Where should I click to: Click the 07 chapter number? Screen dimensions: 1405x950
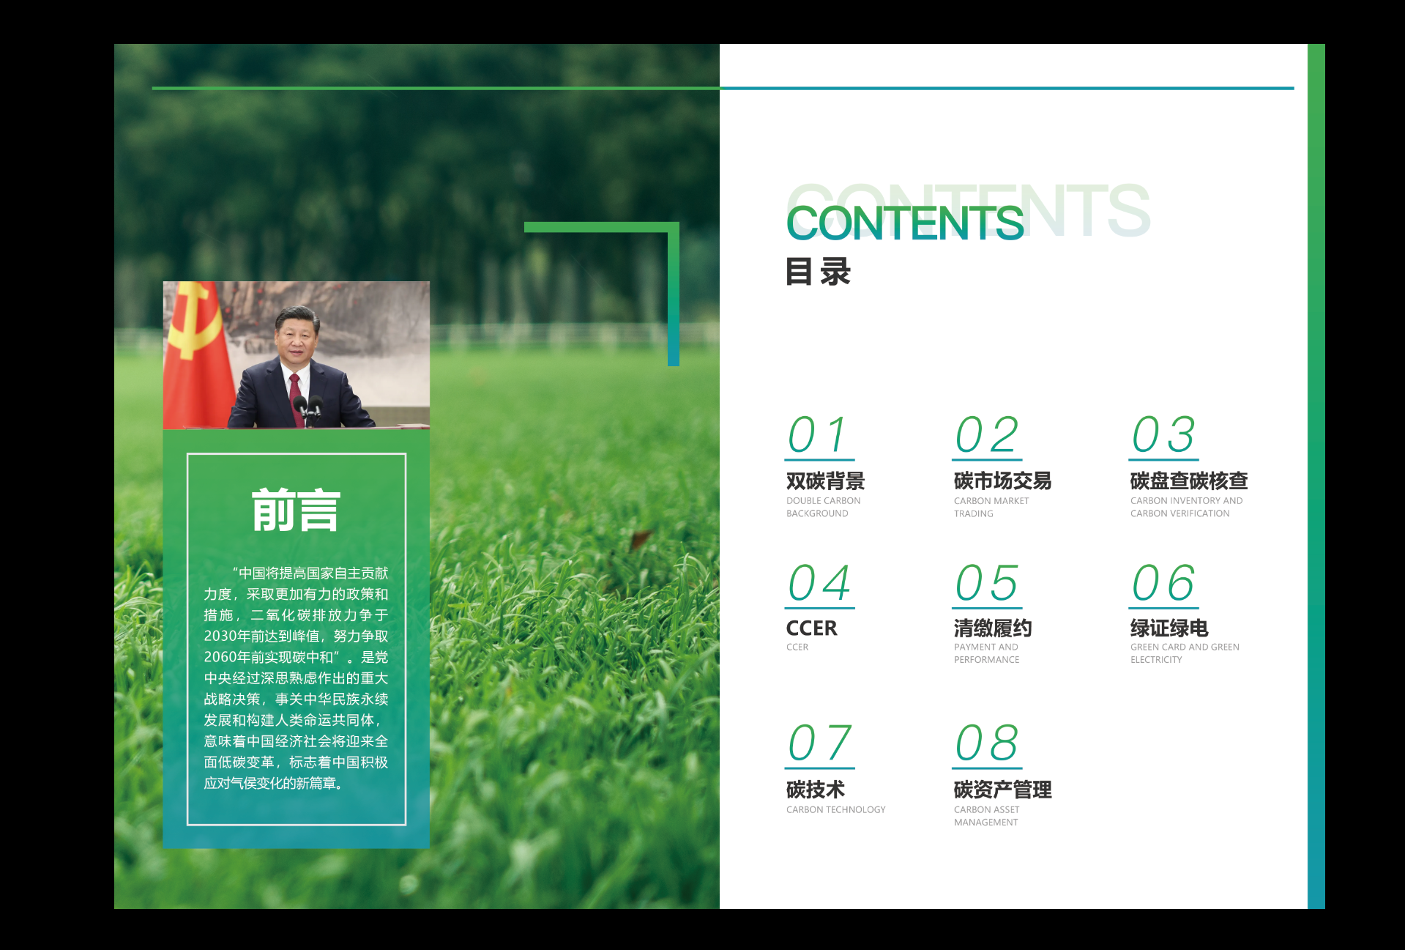pos(819,743)
